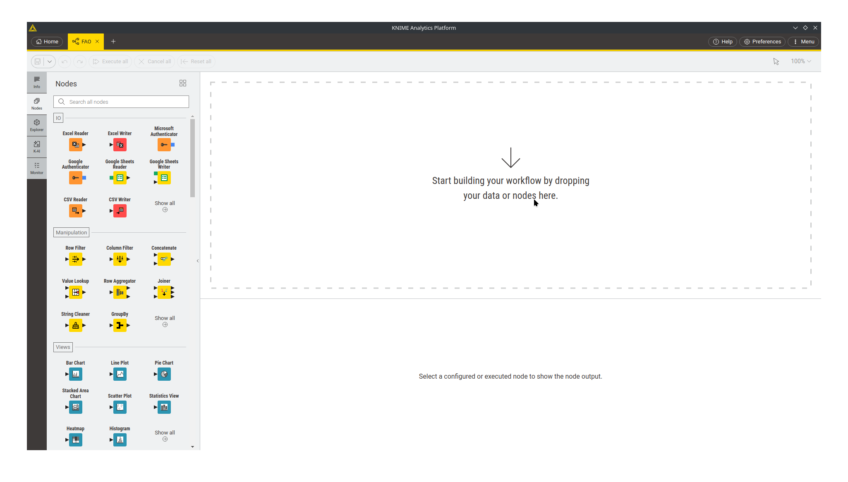848x482 pixels.
Task: Select the Excel Reader node
Action: (x=76, y=144)
